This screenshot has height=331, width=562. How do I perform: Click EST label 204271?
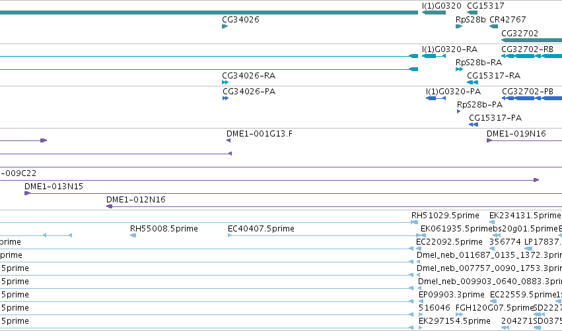517,321
